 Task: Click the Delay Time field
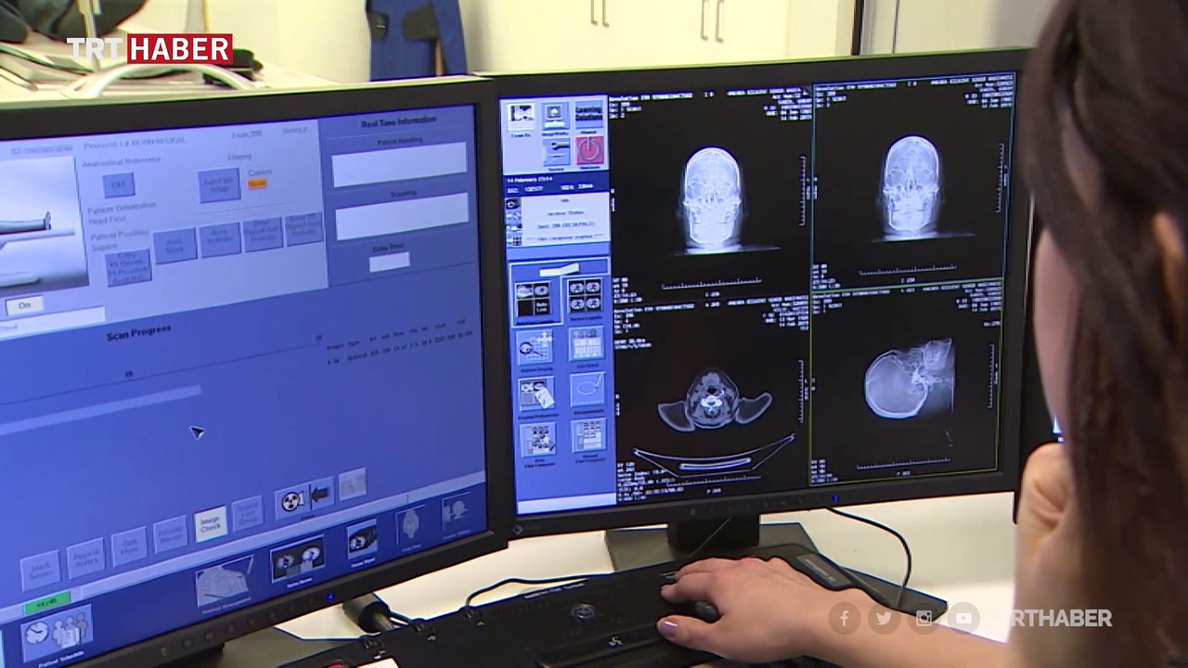389,262
